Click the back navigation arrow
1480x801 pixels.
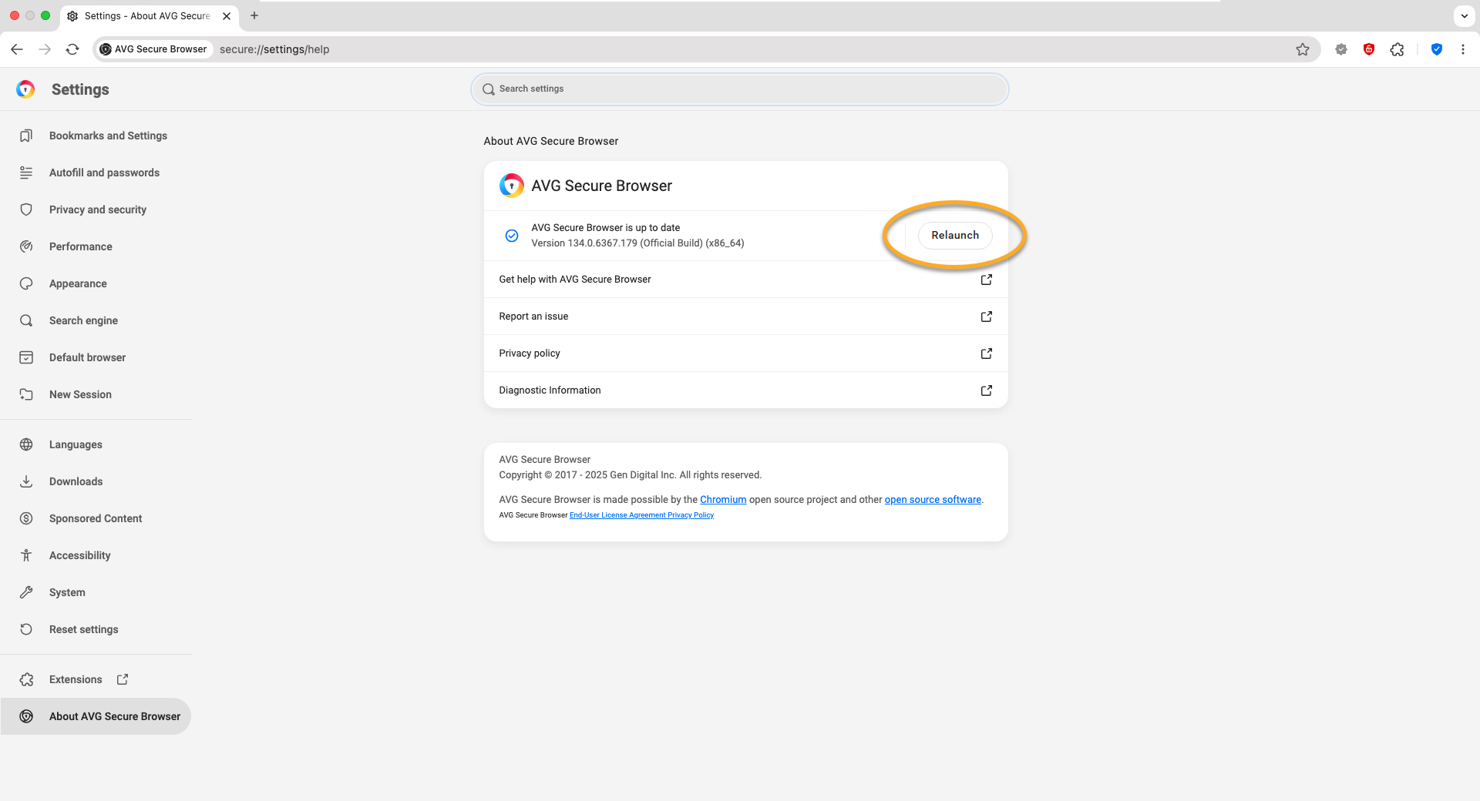(17, 49)
